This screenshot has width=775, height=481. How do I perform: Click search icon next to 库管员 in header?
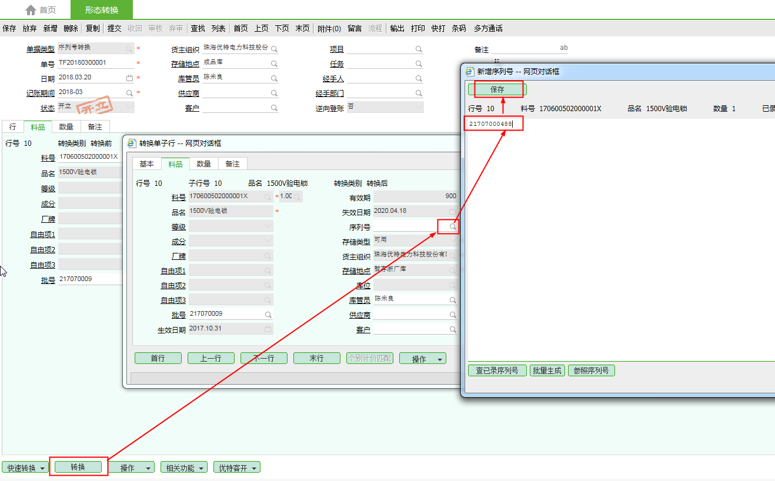274,78
